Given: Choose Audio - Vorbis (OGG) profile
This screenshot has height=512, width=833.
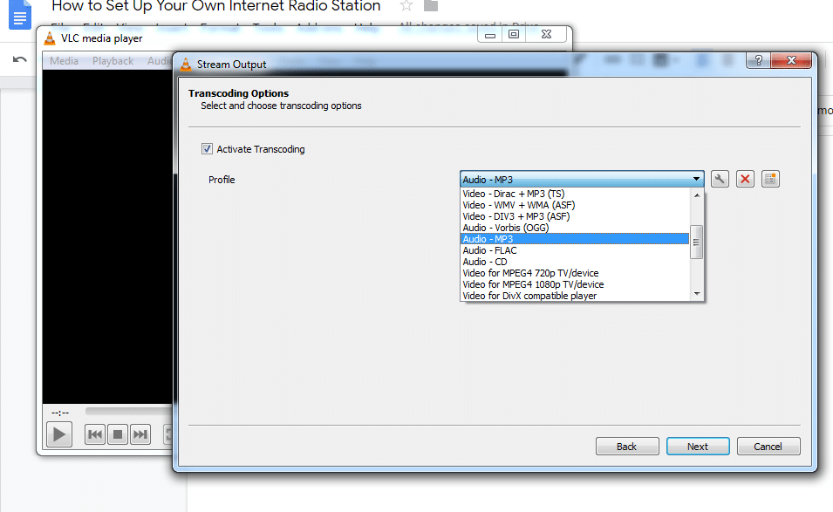Looking at the screenshot, I should point(574,228).
